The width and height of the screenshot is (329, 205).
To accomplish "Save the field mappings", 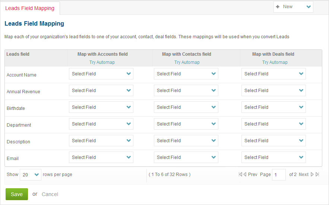I will (x=17, y=194).
